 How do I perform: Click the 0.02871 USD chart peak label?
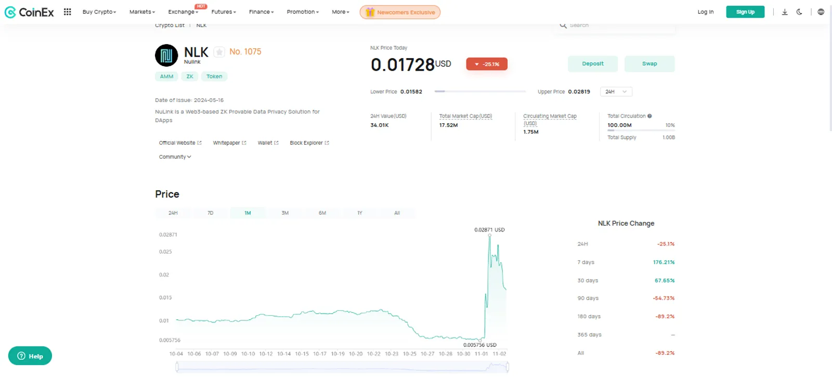pos(489,230)
